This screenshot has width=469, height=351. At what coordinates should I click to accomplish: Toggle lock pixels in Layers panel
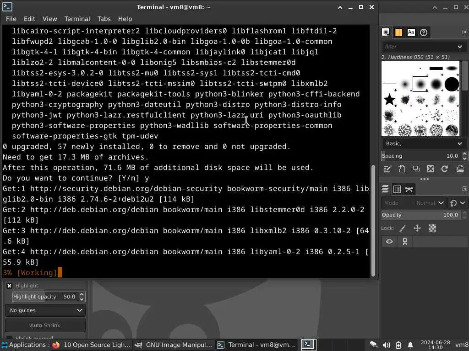click(403, 229)
